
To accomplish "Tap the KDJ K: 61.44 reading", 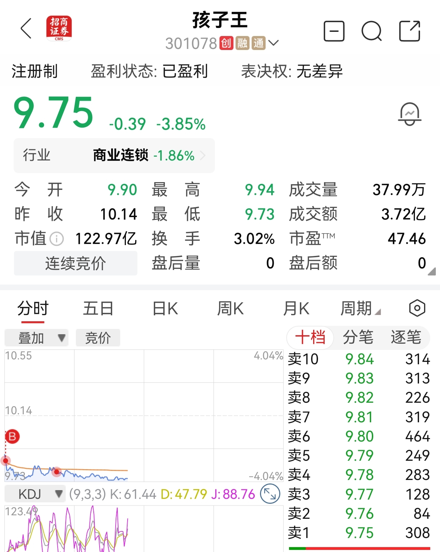I will pos(133,494).
